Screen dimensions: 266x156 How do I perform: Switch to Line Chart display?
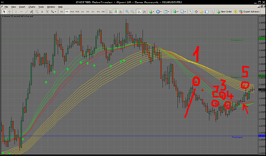click(121, 11)
